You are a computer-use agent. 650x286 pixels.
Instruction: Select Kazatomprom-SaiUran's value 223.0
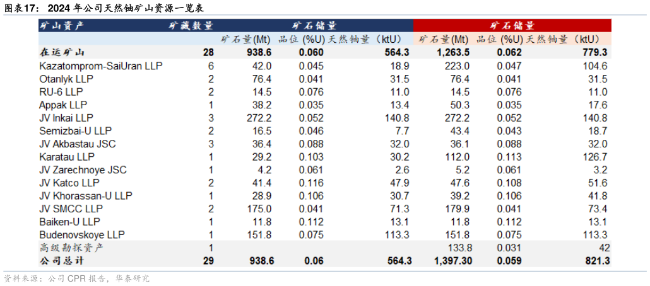click(x=459, y=66)
